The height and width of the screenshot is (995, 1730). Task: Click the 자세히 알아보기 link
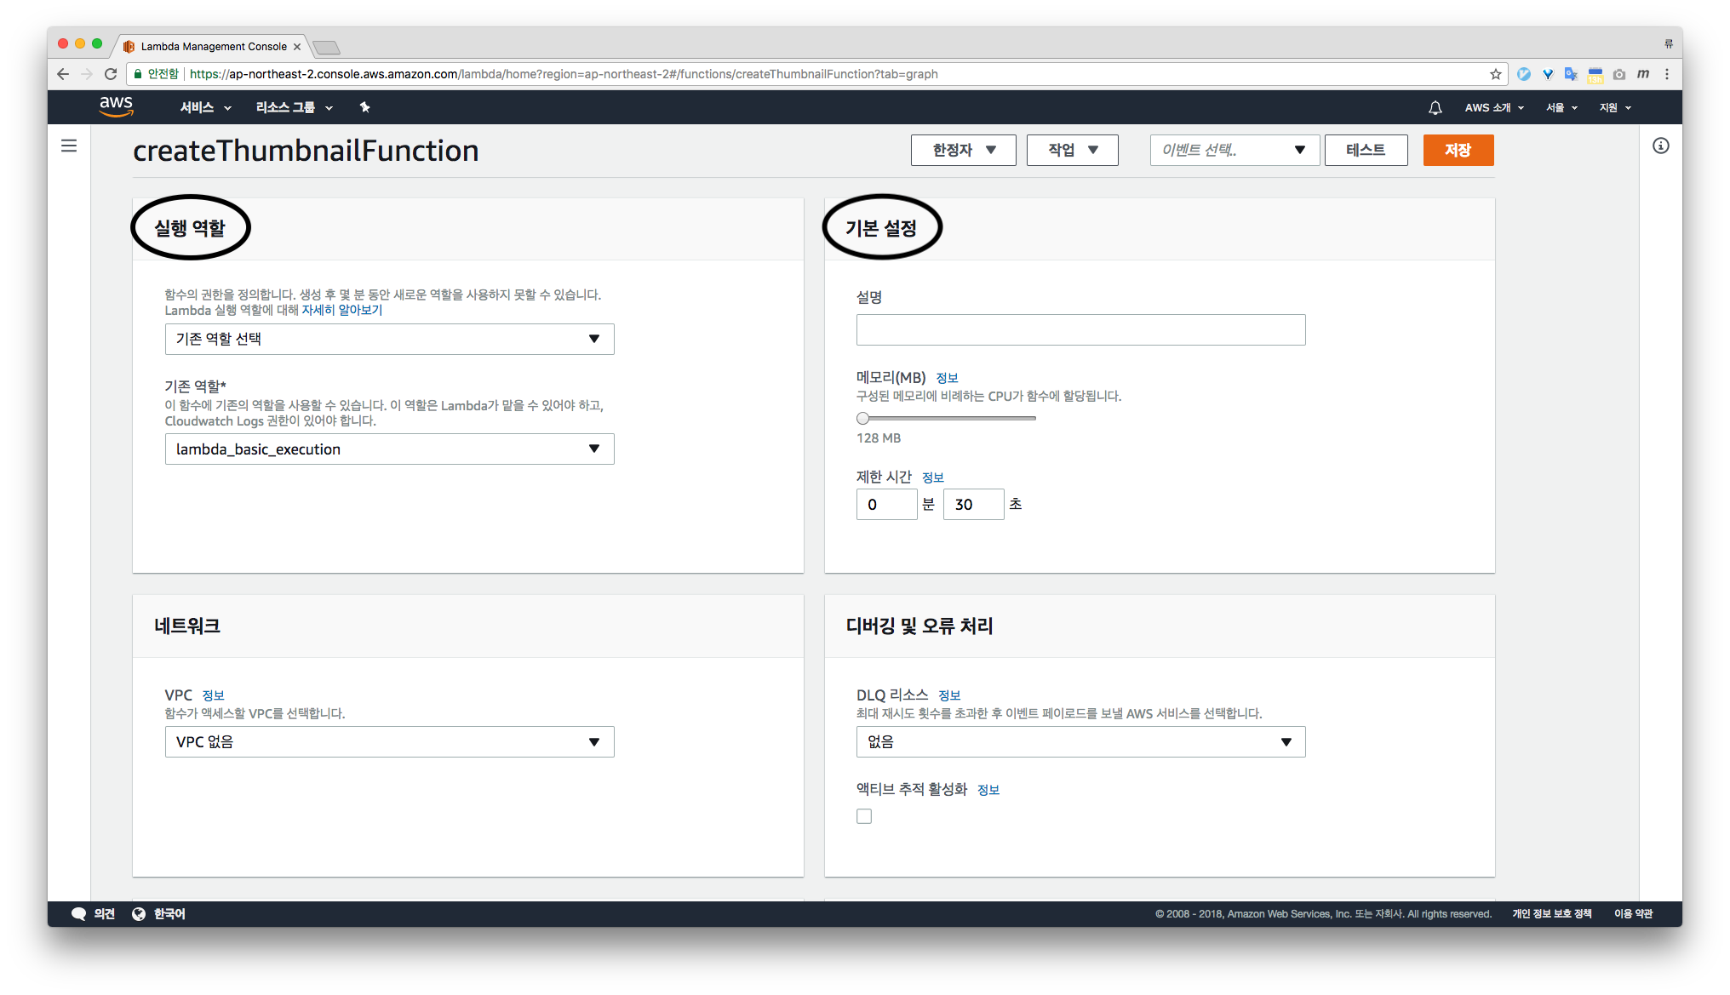coord(342,310)
